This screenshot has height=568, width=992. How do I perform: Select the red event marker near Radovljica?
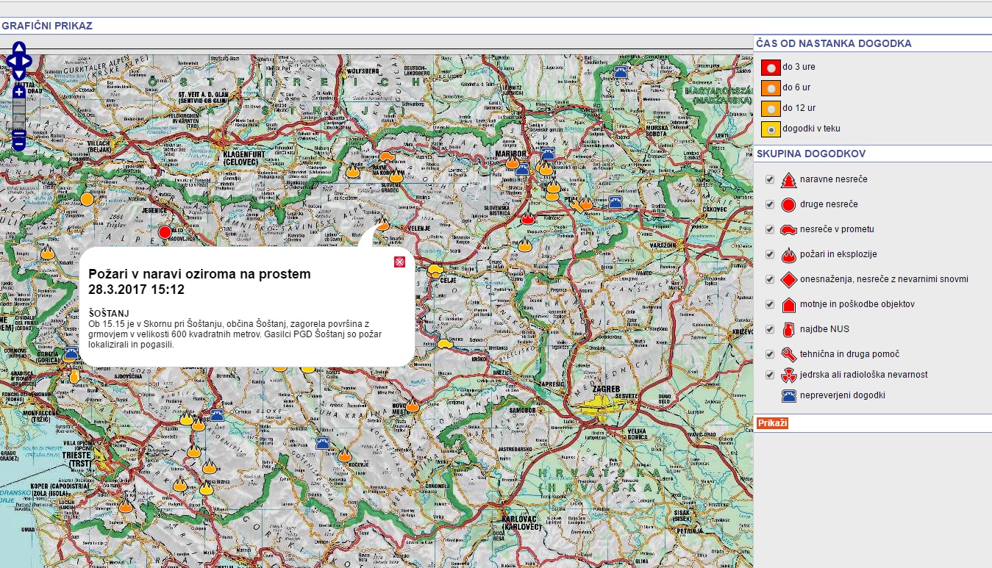coord(165,232)
